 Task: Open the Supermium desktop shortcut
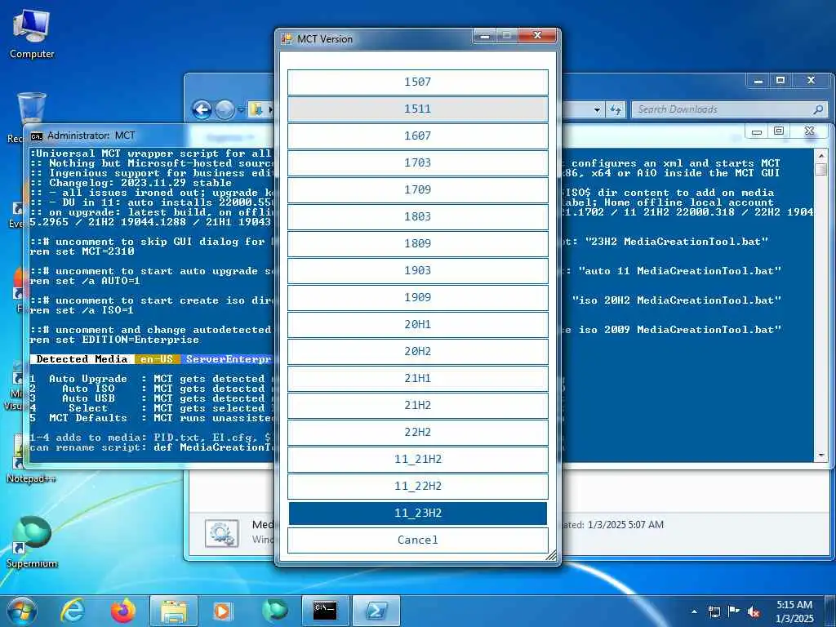pyautogui.click(x=32, y=542)
